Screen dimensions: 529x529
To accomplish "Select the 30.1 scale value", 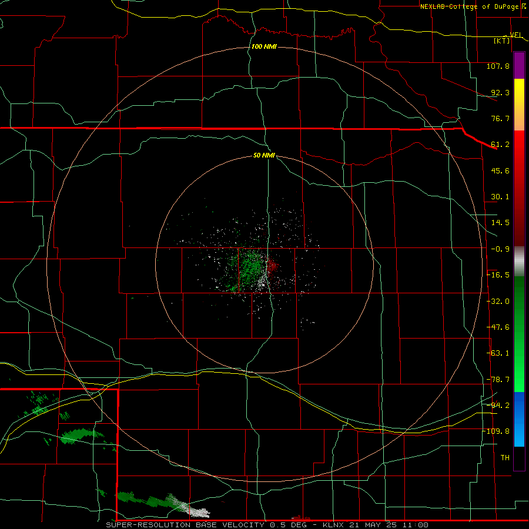I will click(x=500, y=197).
